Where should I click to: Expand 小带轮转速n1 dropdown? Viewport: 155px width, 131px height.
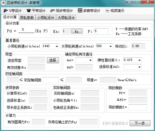[x=57, y=46]
